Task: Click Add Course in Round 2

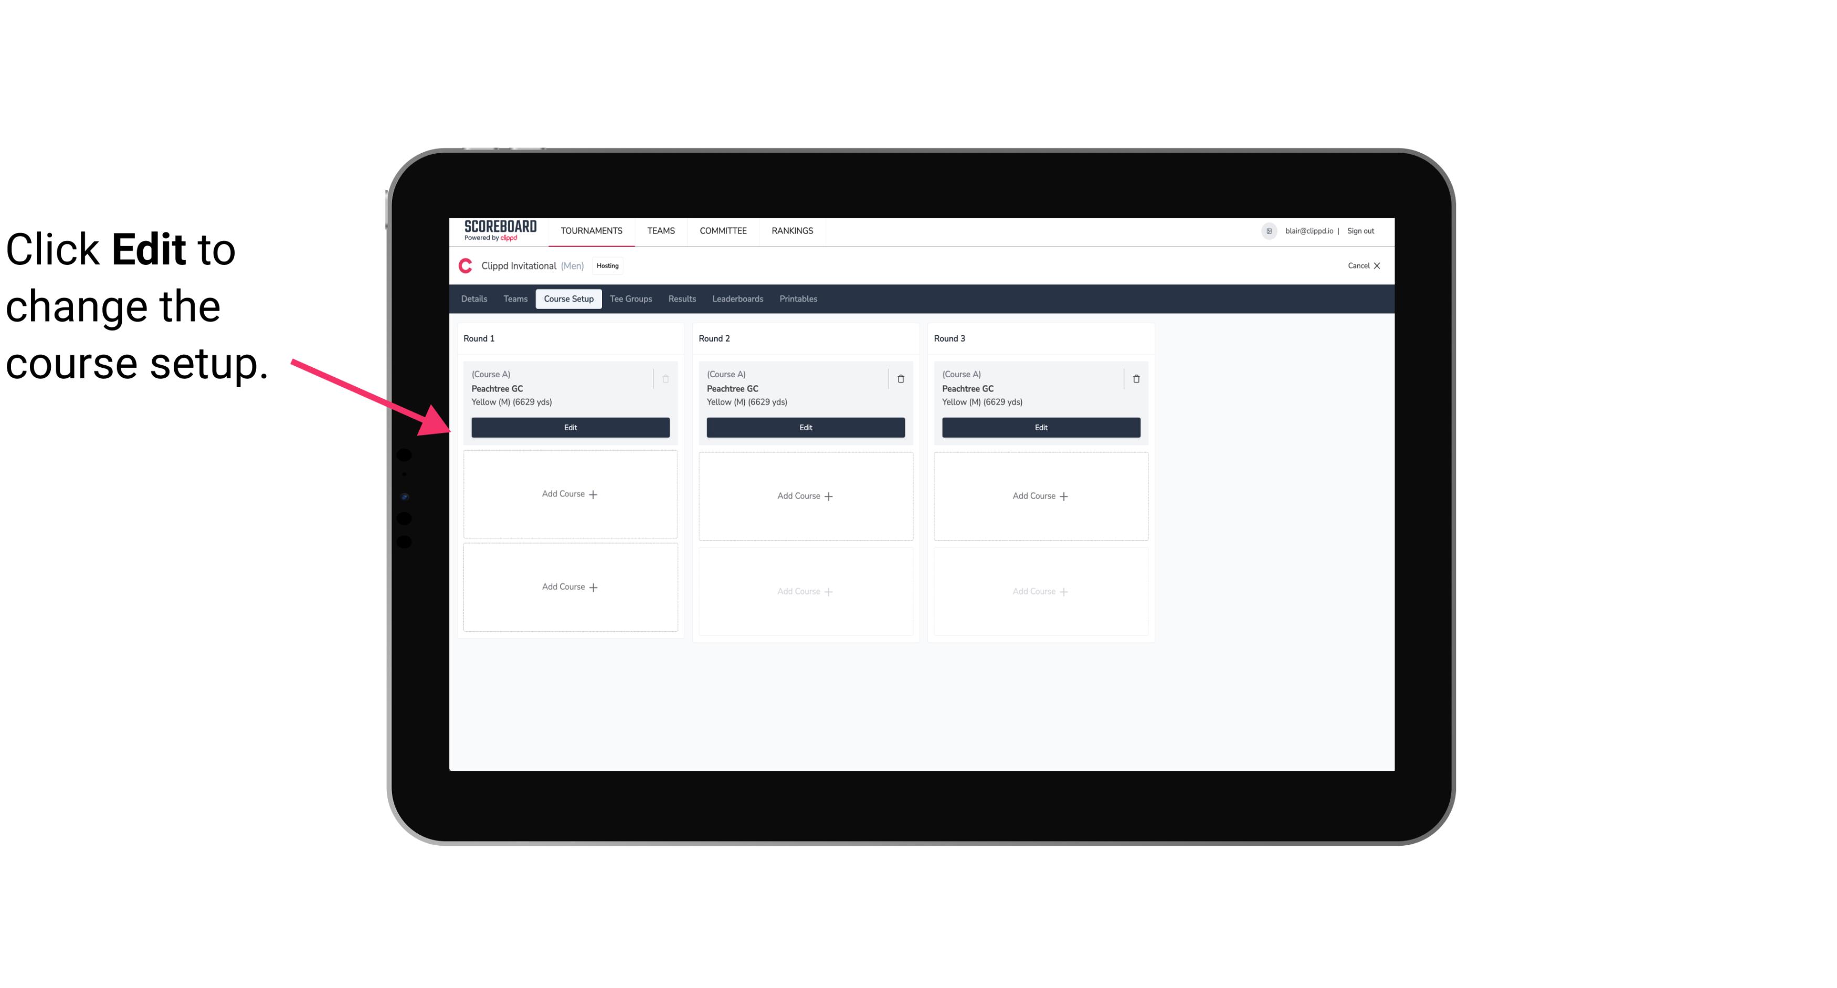Action: [805, 495]
